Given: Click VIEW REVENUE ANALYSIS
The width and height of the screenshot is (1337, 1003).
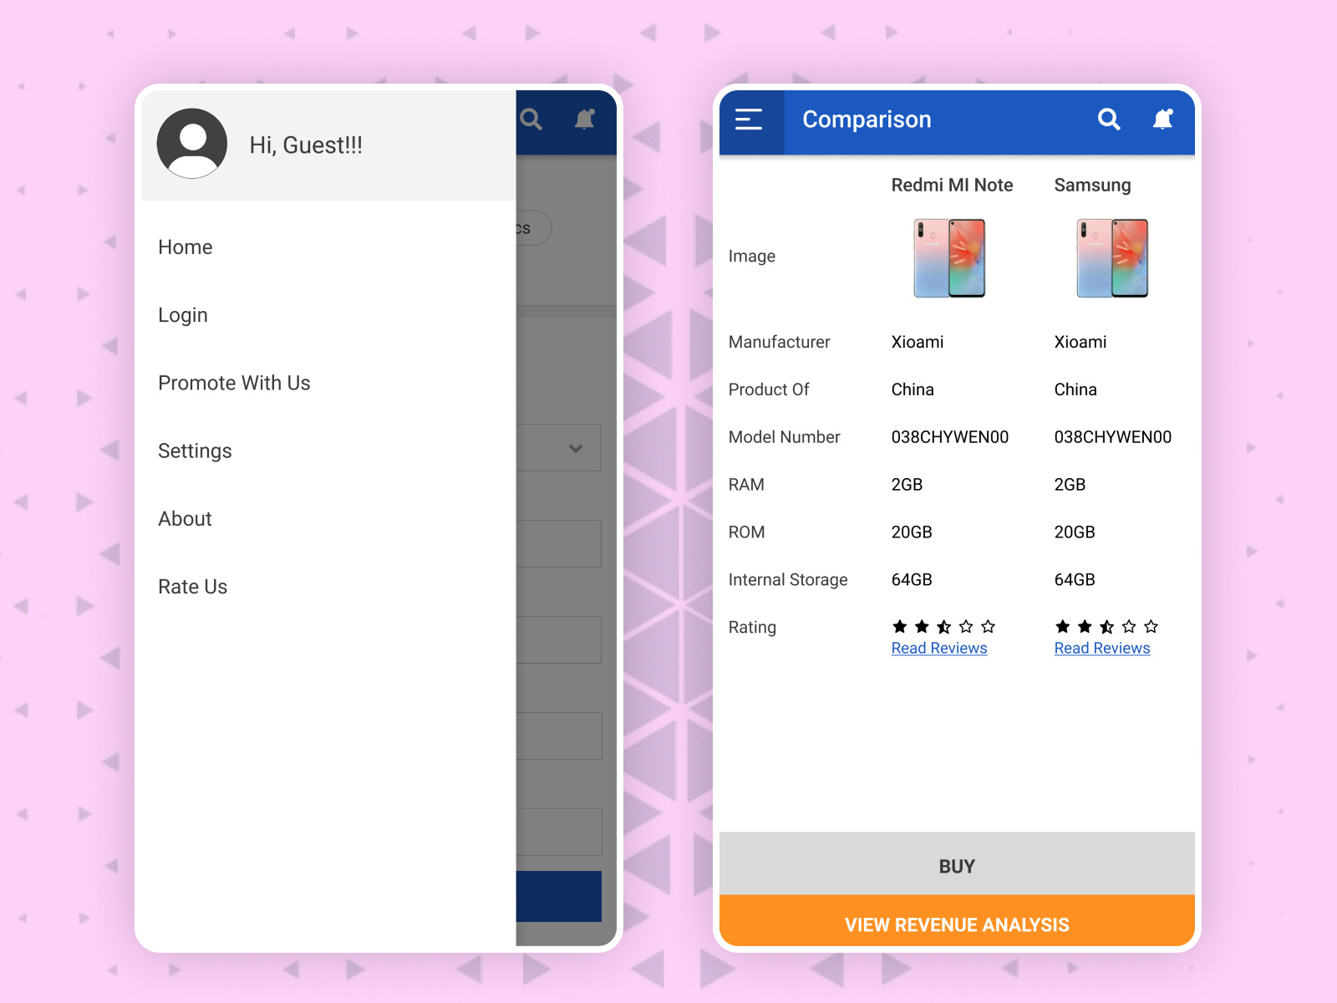Looking at the screenshot, I should [x=956, y=924].
